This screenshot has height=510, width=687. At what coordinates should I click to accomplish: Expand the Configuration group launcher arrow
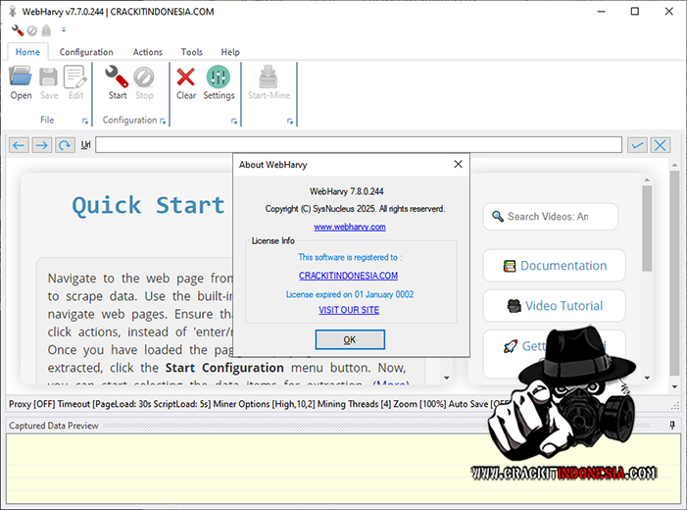click(163, 122)
